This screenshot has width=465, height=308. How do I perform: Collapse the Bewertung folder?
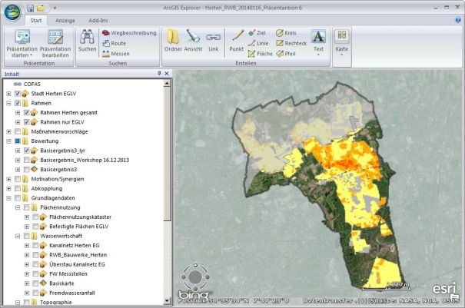[8, 141]
